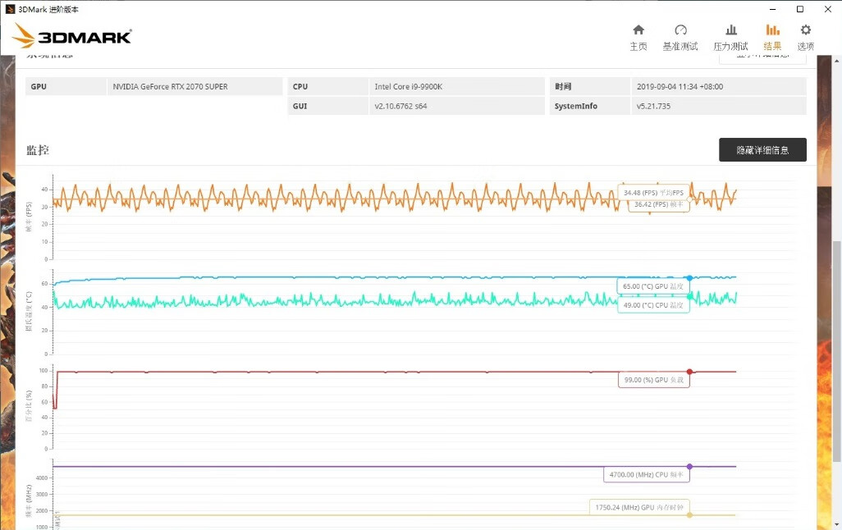Select the time value 2019-09-04 11:34 +08:00

(x=680, y=86)
